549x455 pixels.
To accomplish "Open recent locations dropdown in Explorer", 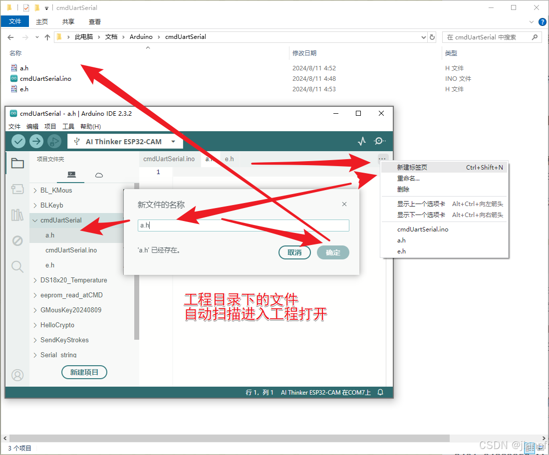I will [37, 37].
